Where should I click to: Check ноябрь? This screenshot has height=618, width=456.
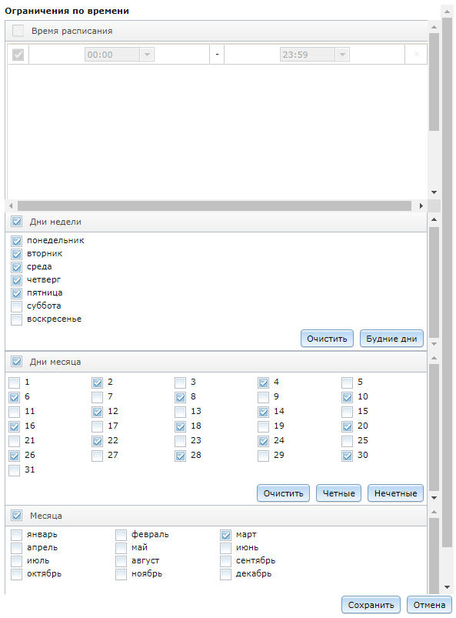click(x=121, y=574)
